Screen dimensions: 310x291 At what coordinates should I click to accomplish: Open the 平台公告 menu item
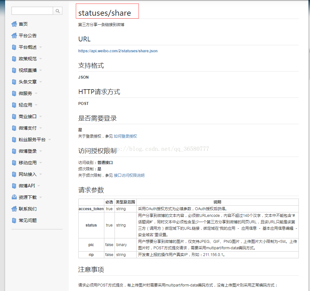tap(28, 36)
